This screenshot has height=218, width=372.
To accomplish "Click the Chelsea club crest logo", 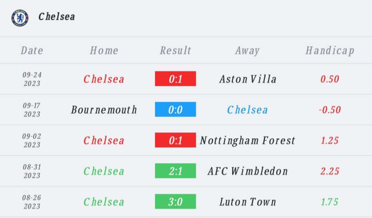I will pos(20,17).
